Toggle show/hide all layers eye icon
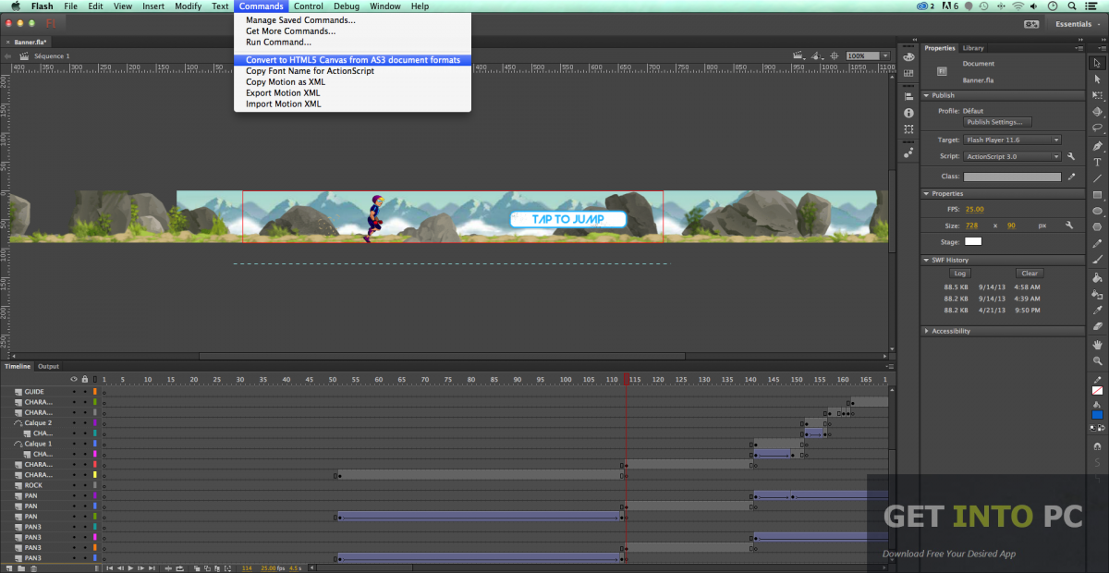The width and height of the screenshot is (1109, 573). pyautogui.click(x=74, y=379)
